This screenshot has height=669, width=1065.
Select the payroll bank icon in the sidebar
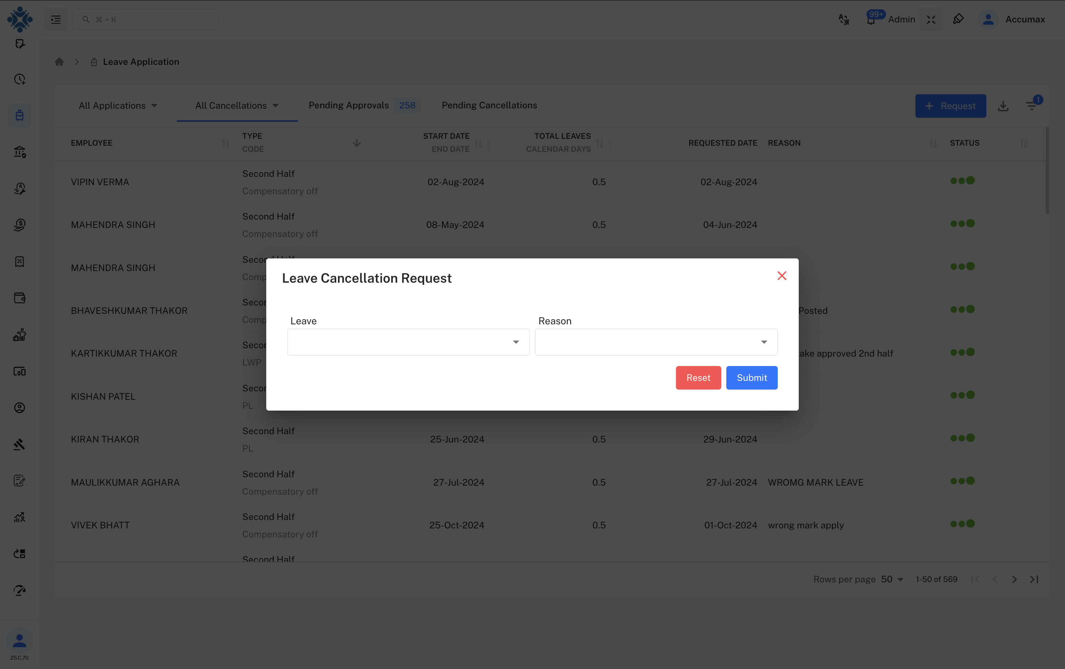tap(20, 152)
